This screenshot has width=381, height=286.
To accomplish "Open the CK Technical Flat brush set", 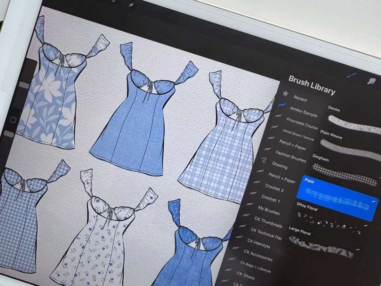I will tap(266, 234).
